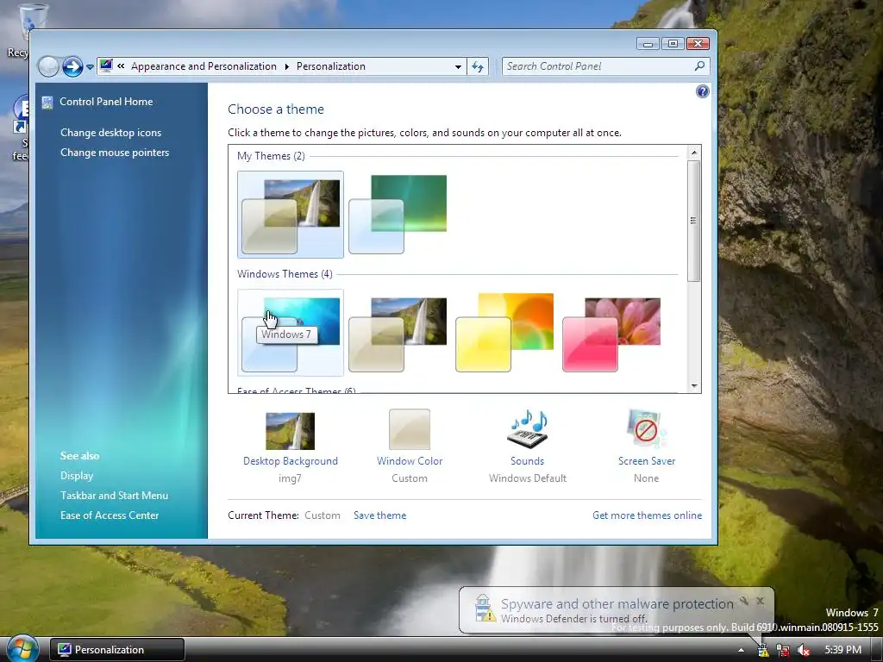This screenshot has width=883, height=662.
Task: Show hidden tray icons arrow
Action: click(x=741, y=650)
